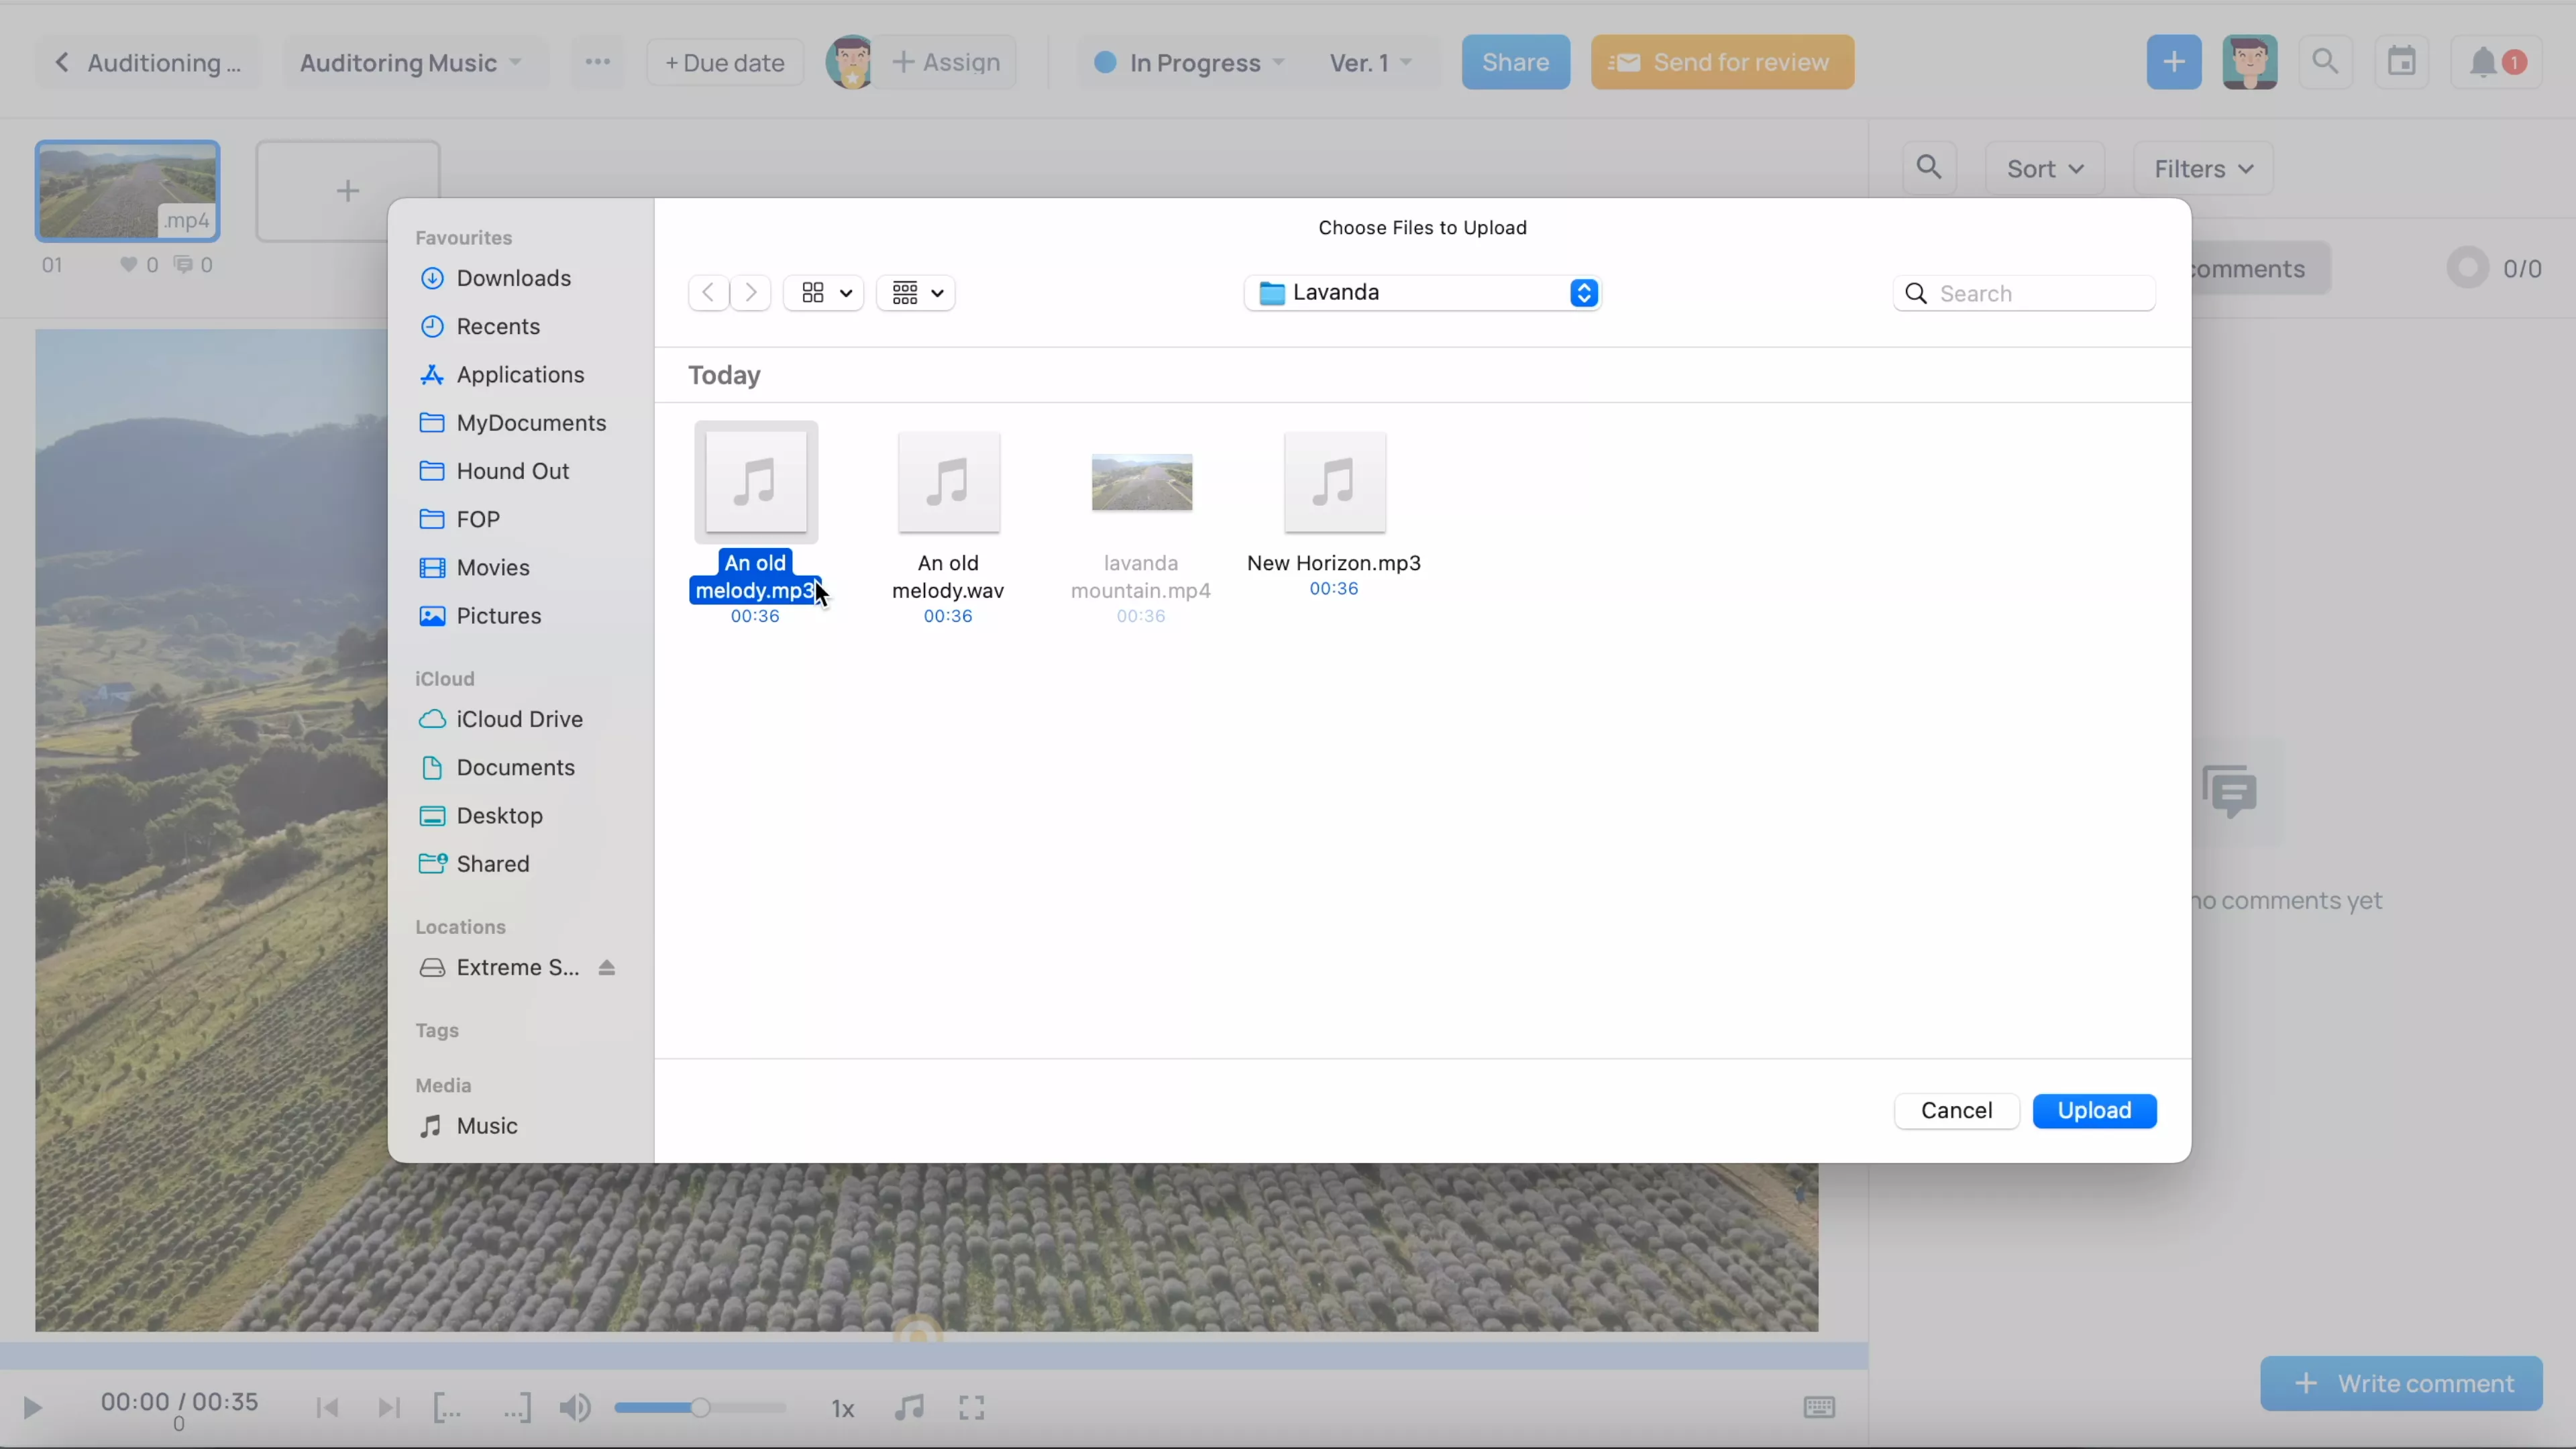Expand the Auditioning Music project dropdown

(x=515, y=62)
